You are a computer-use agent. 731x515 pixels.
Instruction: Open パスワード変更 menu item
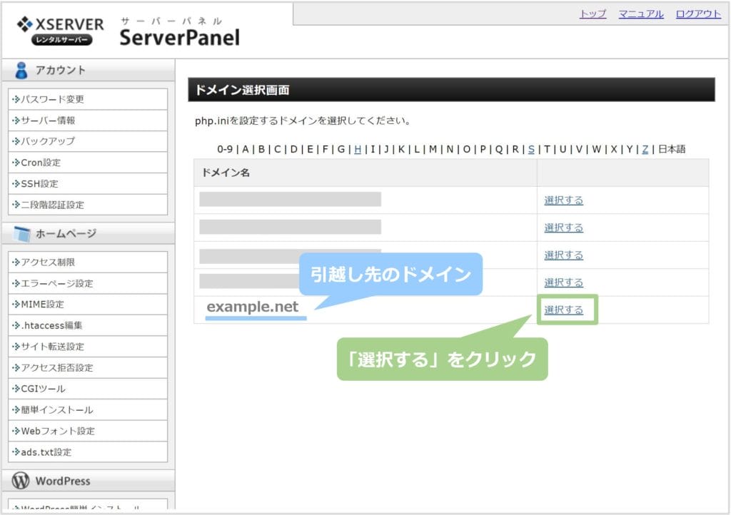point(88,99)
